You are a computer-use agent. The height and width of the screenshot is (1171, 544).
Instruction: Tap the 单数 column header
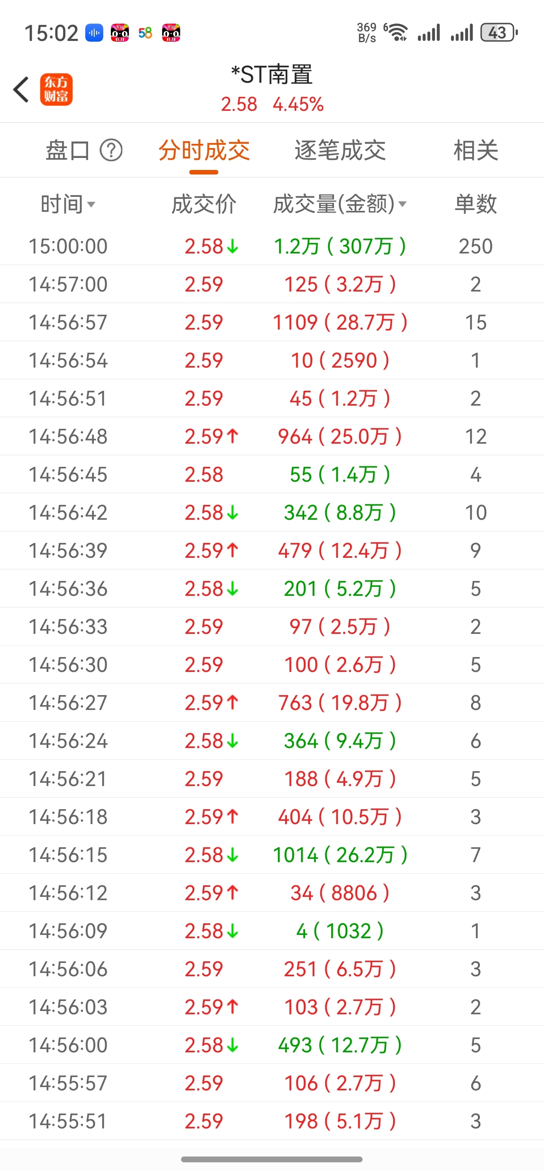[x=475, y=204]
